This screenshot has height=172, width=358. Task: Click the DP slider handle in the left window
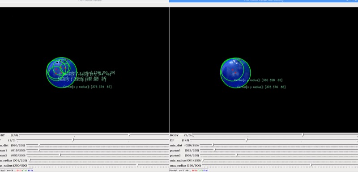73,140
